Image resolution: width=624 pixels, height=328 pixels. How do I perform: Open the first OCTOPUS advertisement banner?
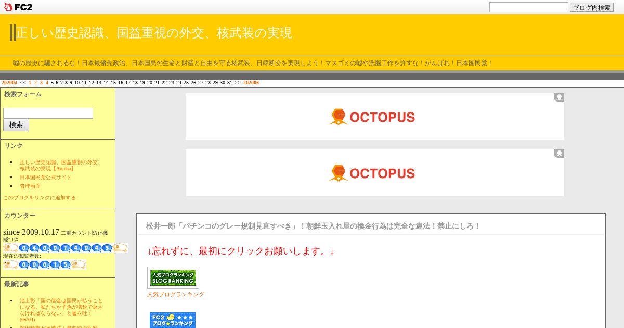click(x=375, y=117)
